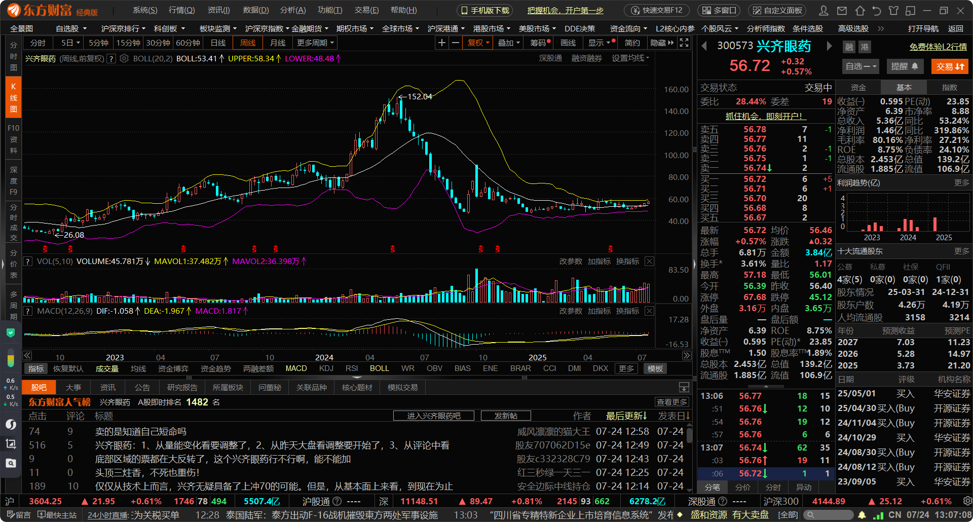
Task: Jump to chart timeline start arrows
Action: (27, 355)
